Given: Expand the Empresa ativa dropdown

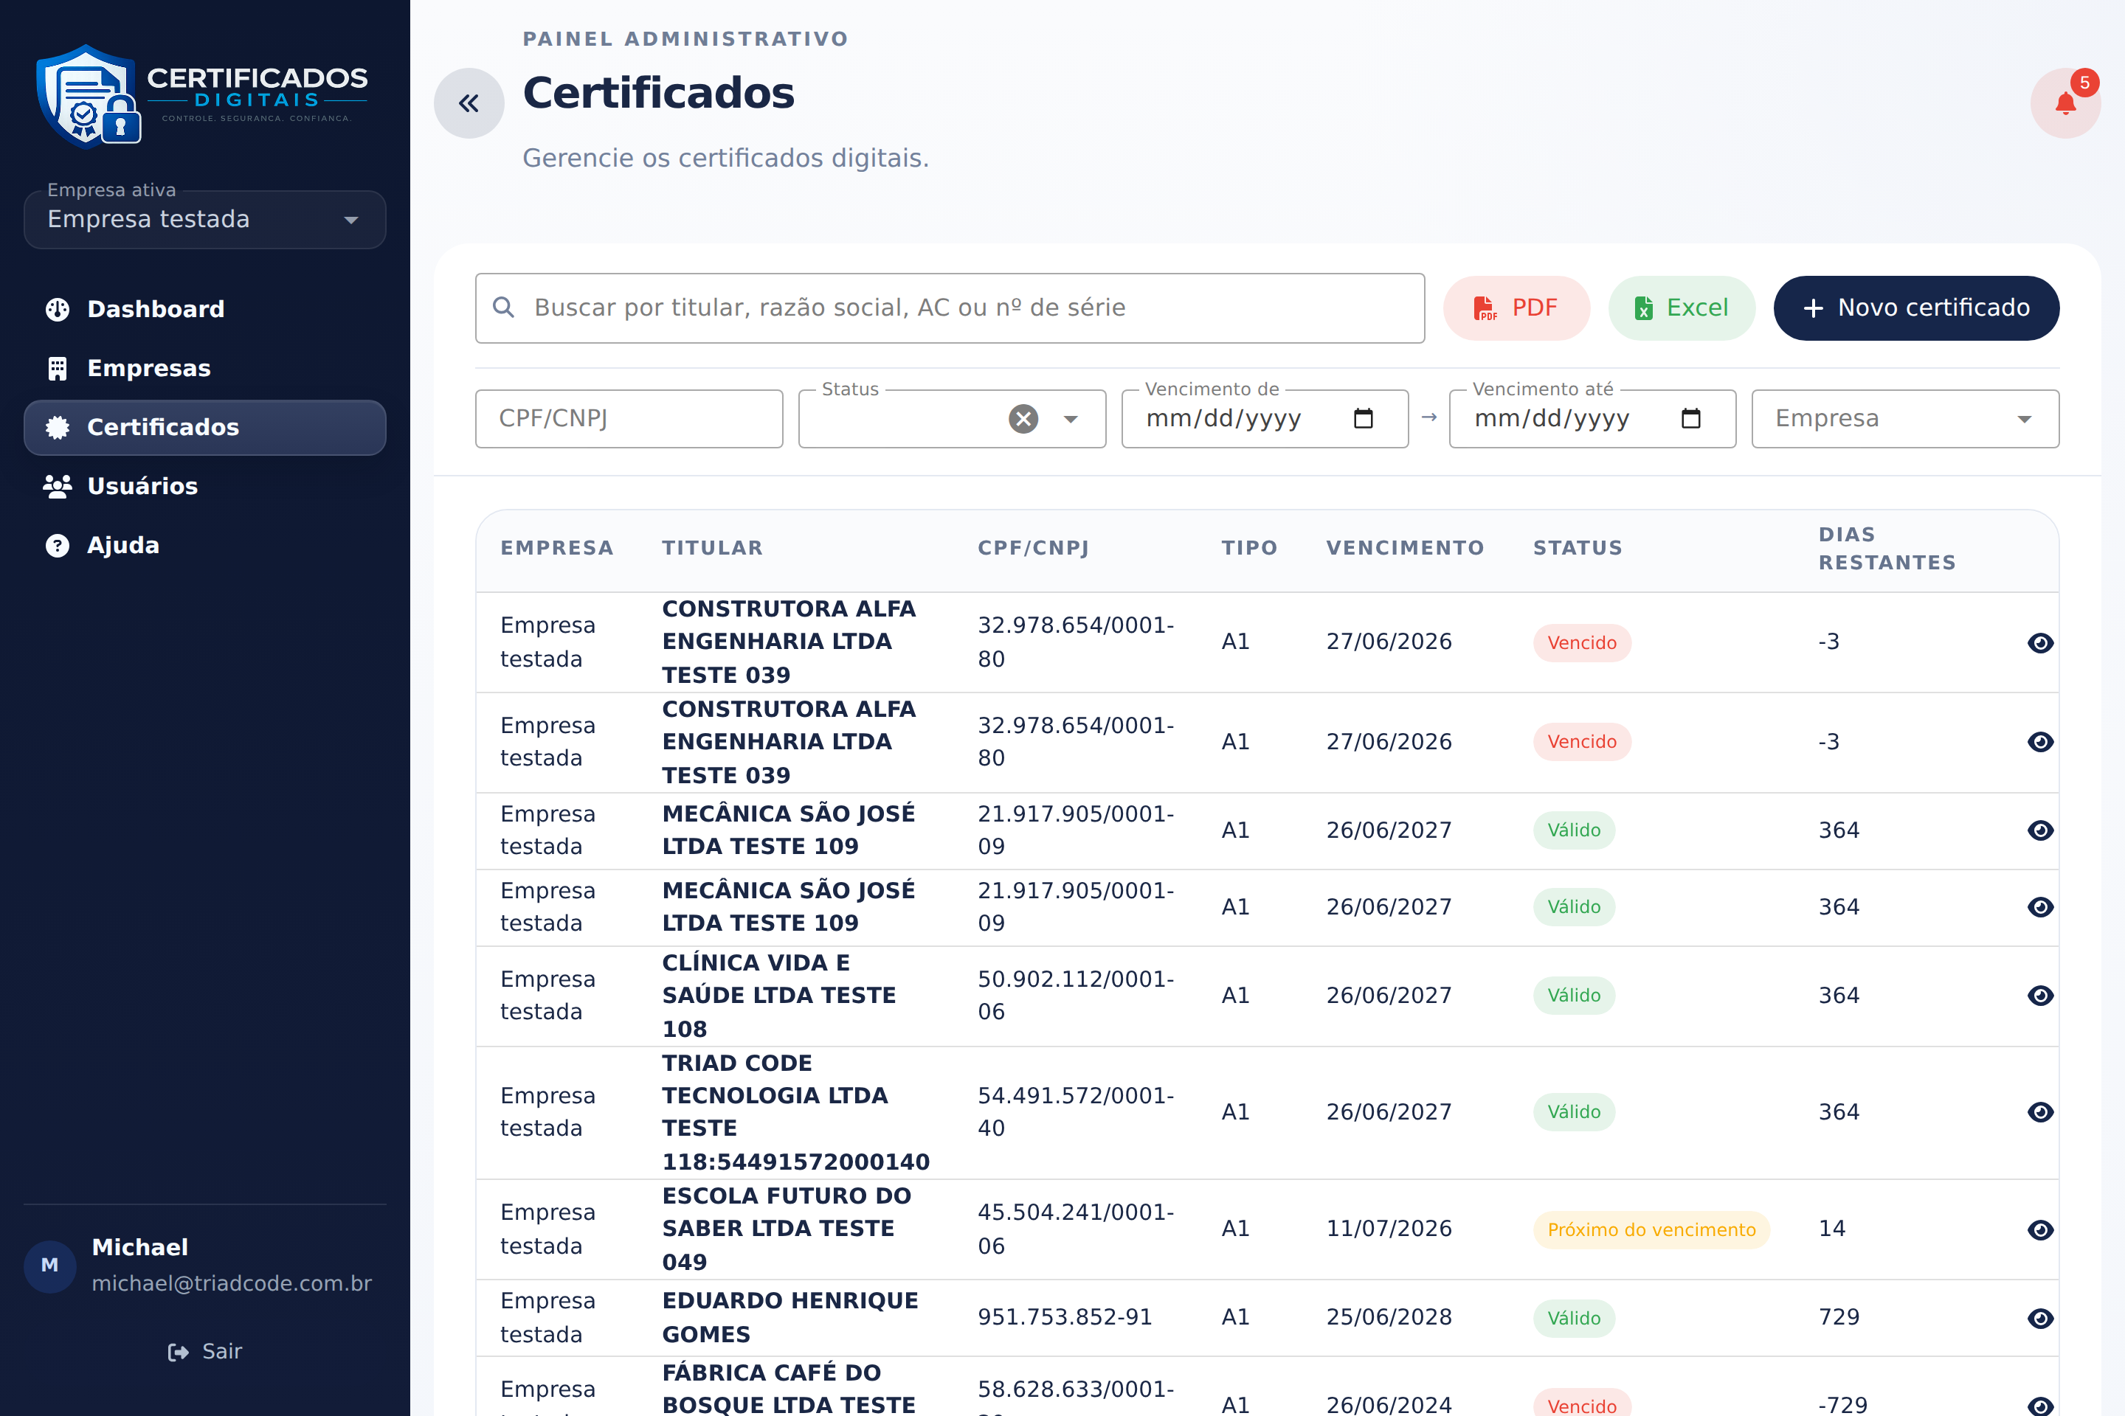Looking at the screenshot, I should [205, 220].
